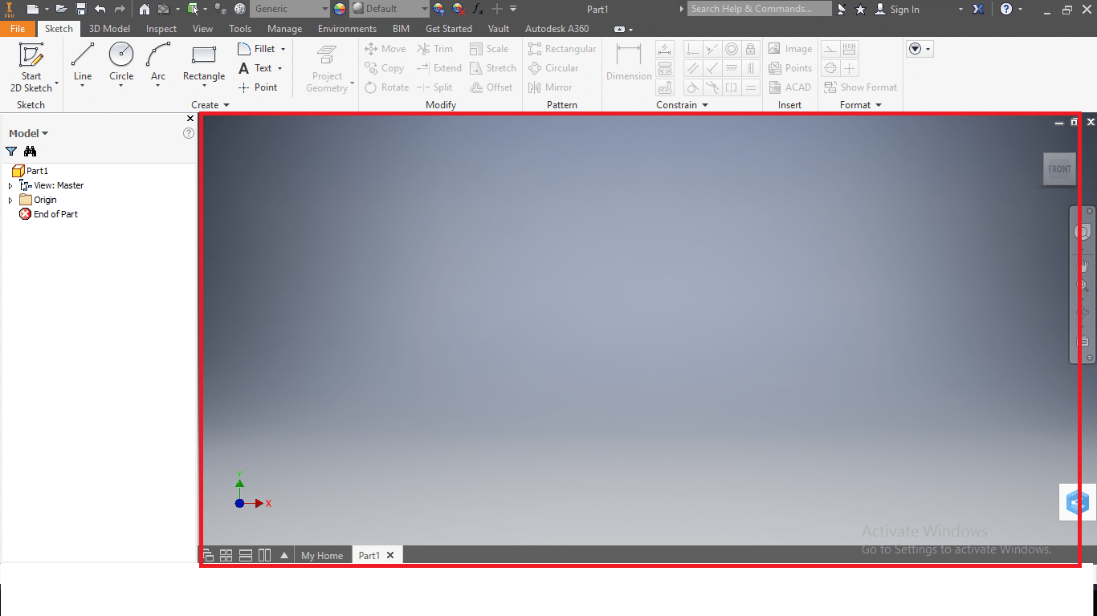Select the Orbit tool on navigation bar
This screenshot has height=616, width=1097.
click(x=1083, y=311)
